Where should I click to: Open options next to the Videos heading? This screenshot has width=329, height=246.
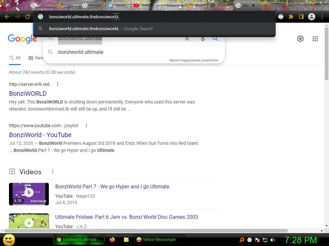53,172
